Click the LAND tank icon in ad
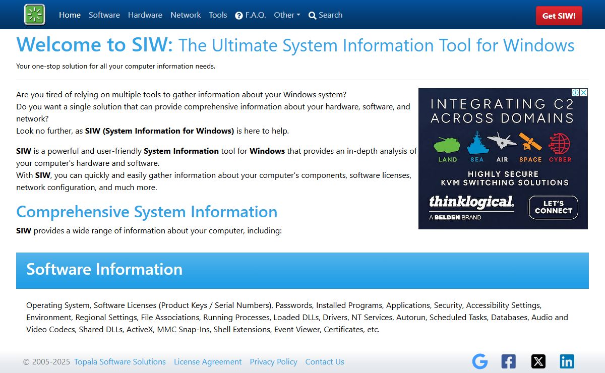Screen dimensions: 605x373 pos(447,146)
